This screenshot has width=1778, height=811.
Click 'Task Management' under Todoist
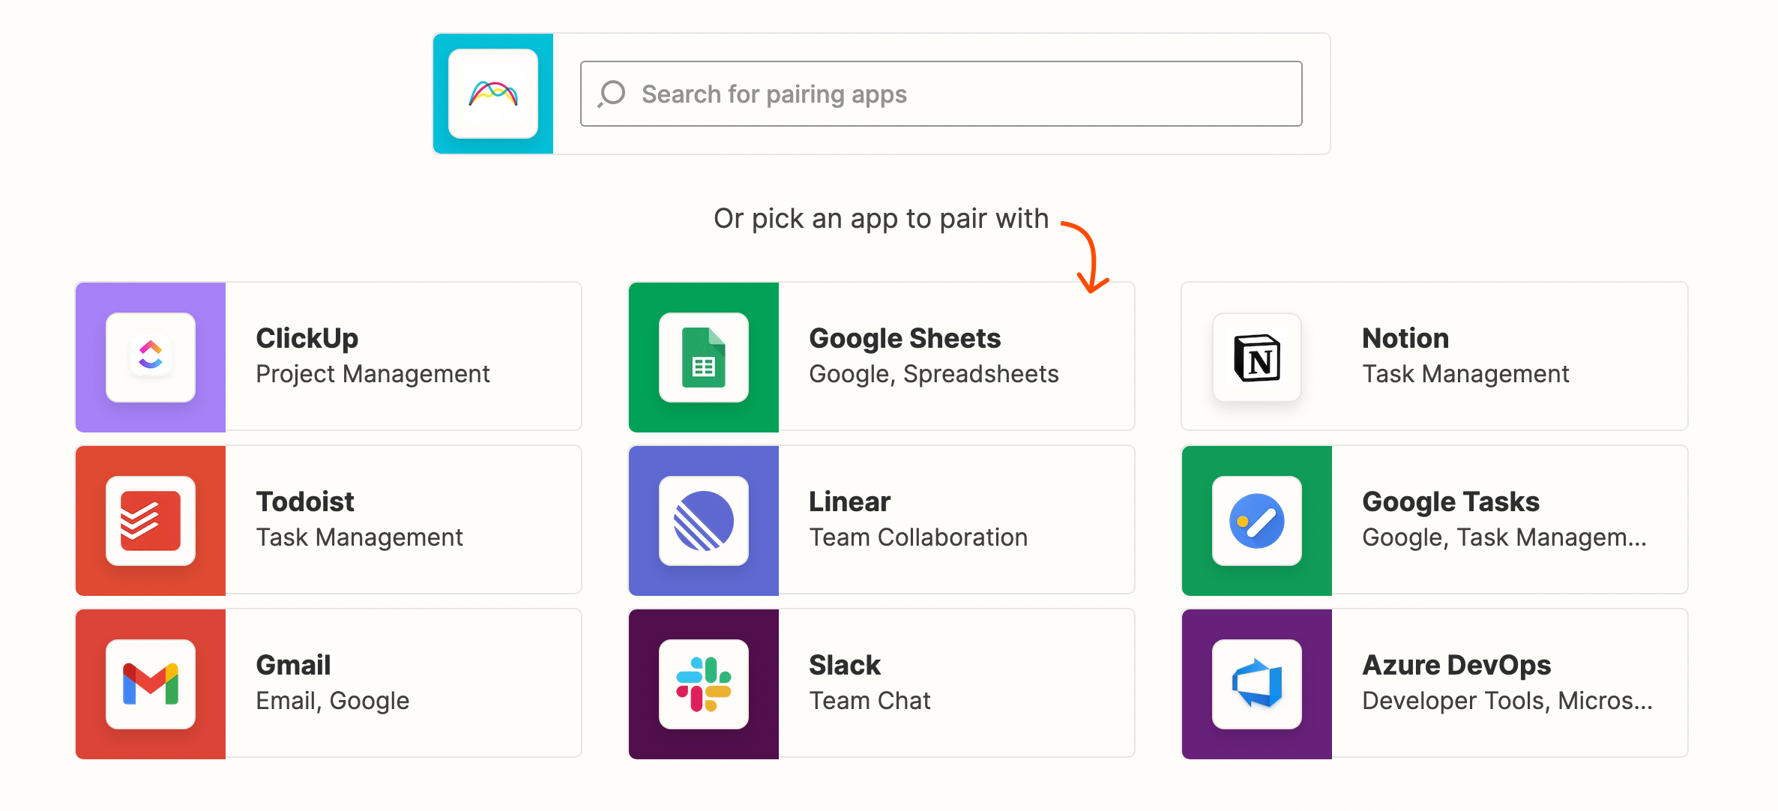tap(359, 537)
